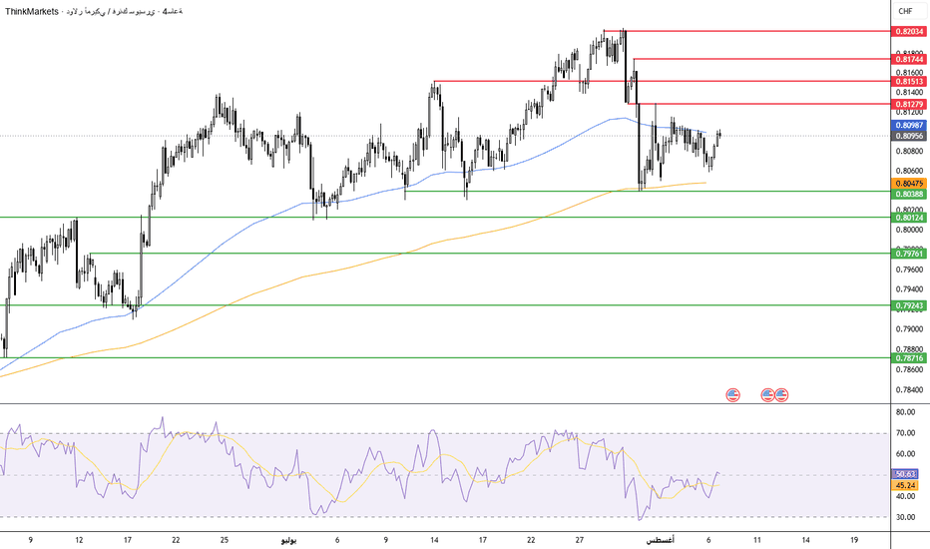Click the أغسطس month label on time axis
The height and width of the screenshot is (549, 930).
(661, 540)
